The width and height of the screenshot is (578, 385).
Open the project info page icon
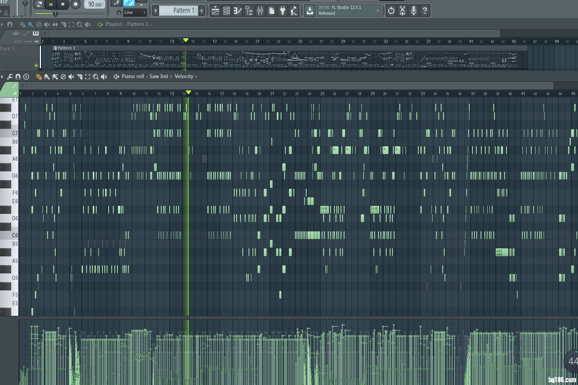coord(272,11)
